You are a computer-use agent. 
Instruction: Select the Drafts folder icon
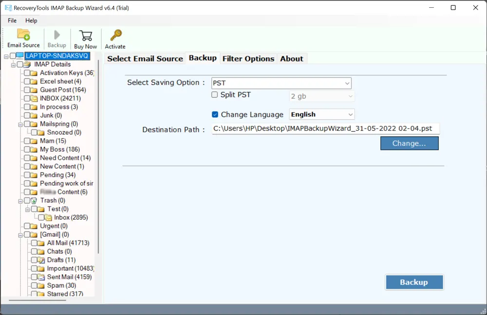coord(41,260)
